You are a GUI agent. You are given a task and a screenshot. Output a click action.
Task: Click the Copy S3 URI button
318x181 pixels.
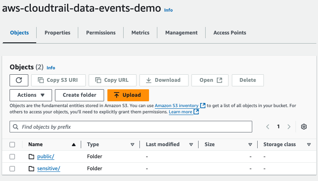pyautogui.click(x=58, y=80)
